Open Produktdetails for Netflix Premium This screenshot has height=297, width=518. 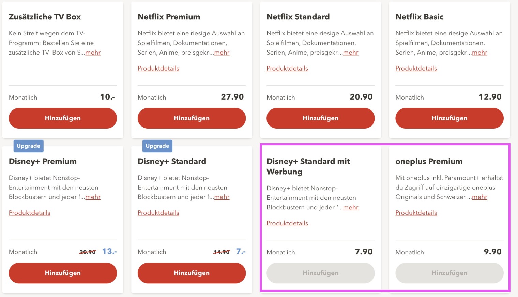tap(158, 69)
